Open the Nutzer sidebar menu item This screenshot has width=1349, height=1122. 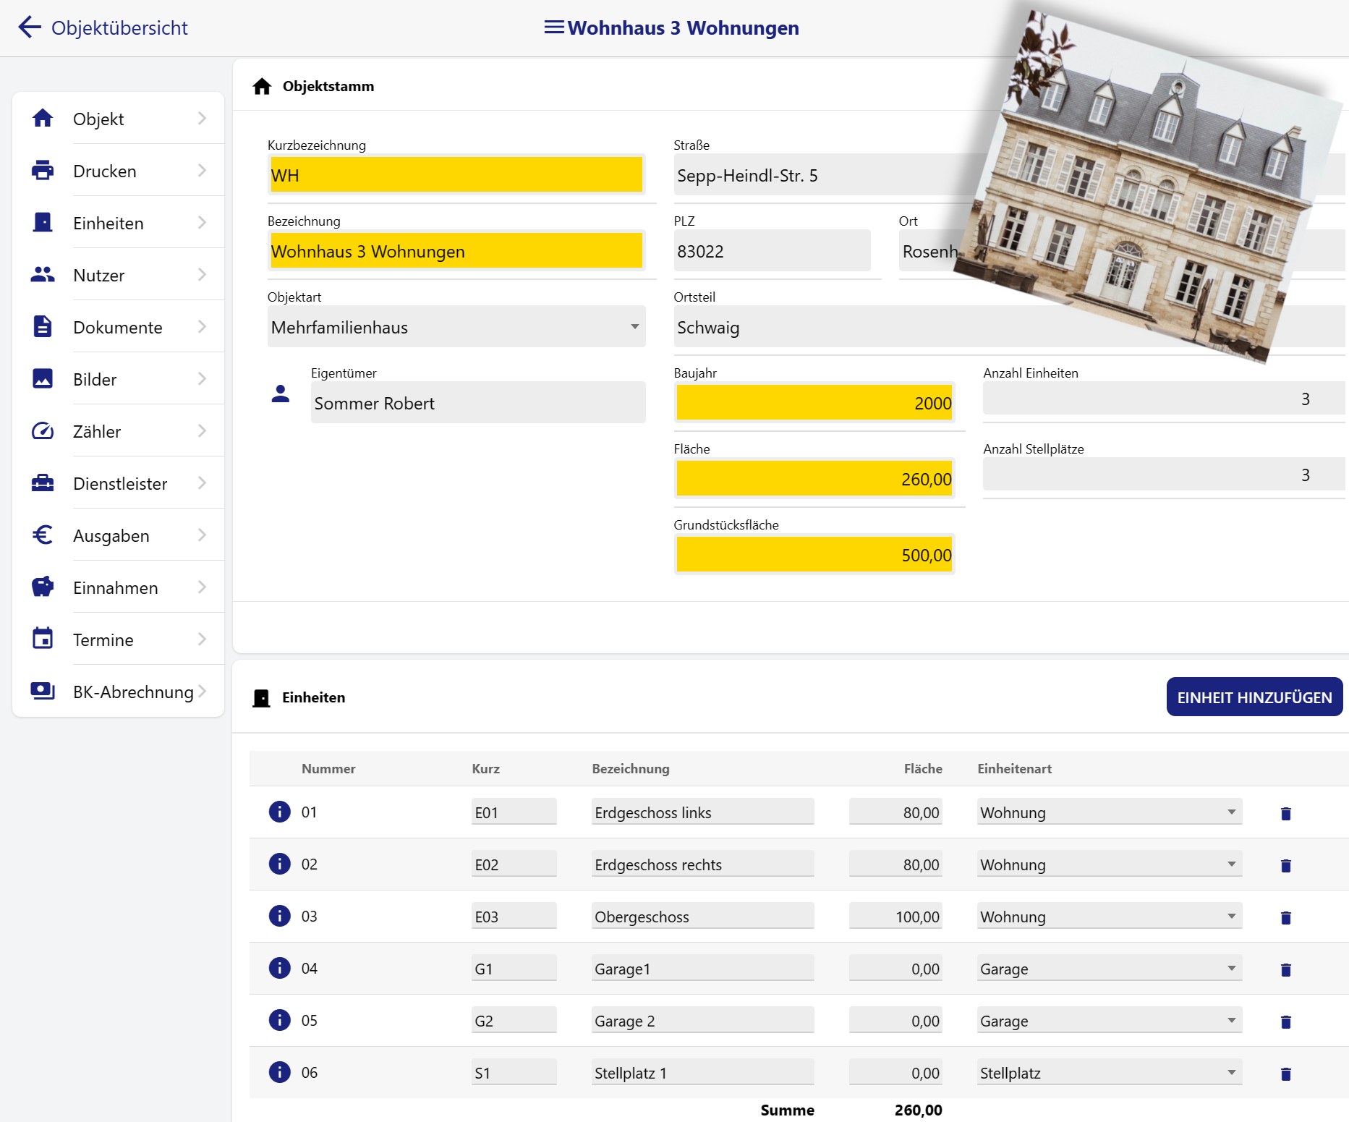[x=119, y=274]
